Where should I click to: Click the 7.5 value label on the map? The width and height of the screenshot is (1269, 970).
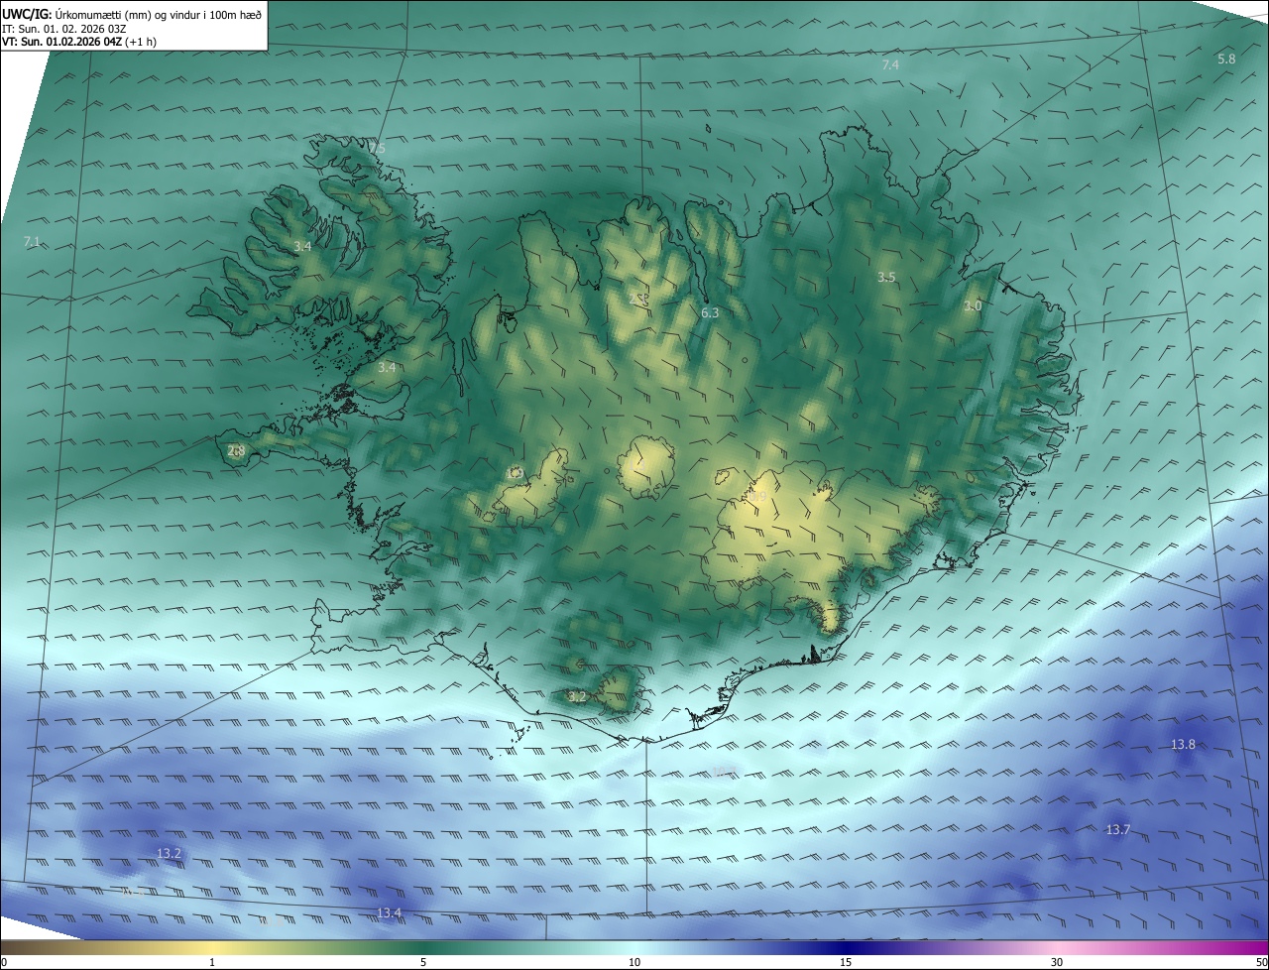[377, 149]
